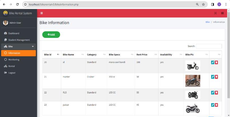Viewport: 230px width, 117px height.
Task: Go to Monitoring in sidebar
Action: 14,60
